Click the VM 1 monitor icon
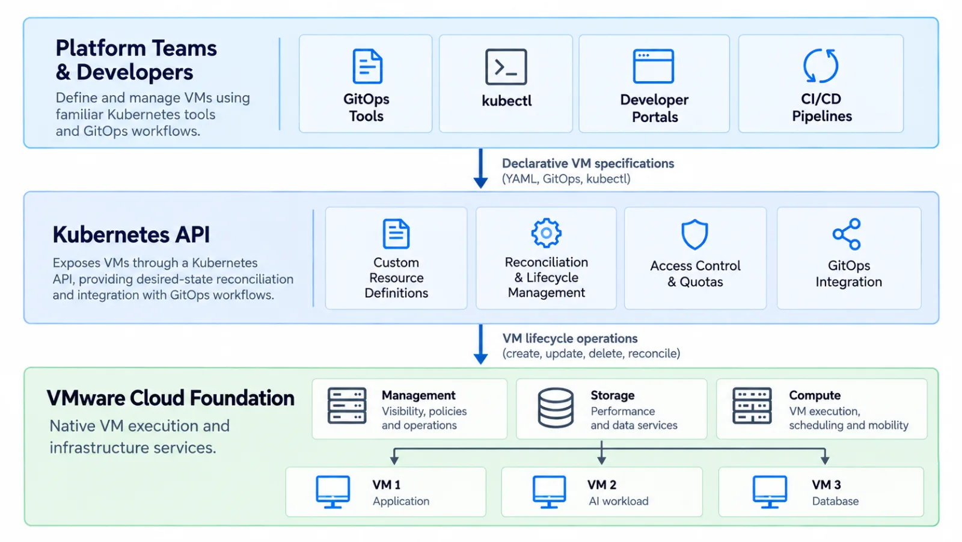This screenshot has height=542, width=962. (333, 492)
